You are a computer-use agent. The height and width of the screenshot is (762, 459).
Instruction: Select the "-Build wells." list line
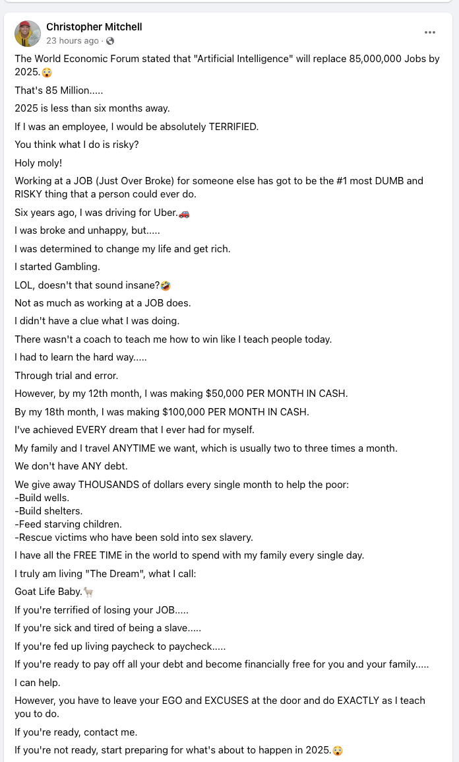(42, 498)
